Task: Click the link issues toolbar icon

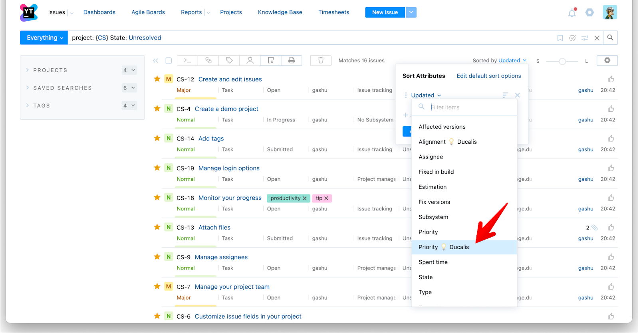Action: (208, 60)
